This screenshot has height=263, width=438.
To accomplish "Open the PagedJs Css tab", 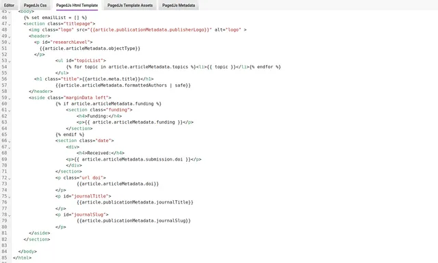I will (x=35, y=5).
